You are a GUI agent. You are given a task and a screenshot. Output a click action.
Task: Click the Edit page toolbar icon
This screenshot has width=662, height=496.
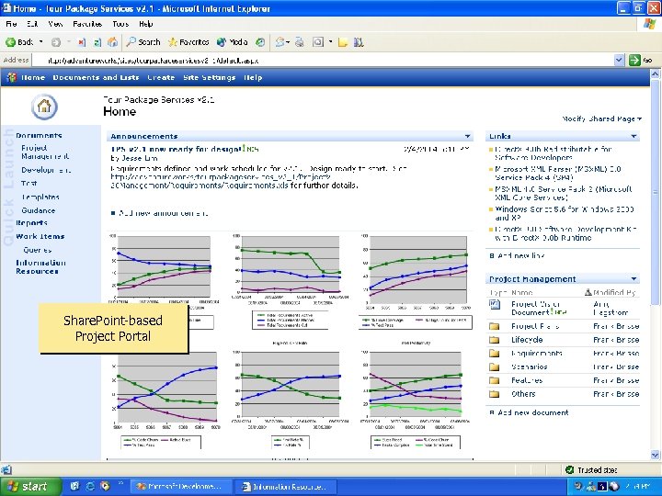(318, 42)
